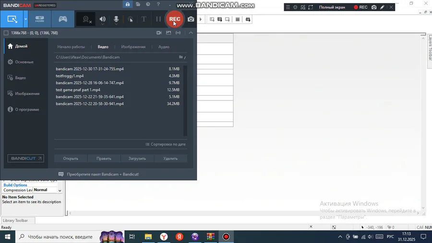Screen dimensions: 432x243
Task: Start recording with the big red REC button
Action: (175, 19)
